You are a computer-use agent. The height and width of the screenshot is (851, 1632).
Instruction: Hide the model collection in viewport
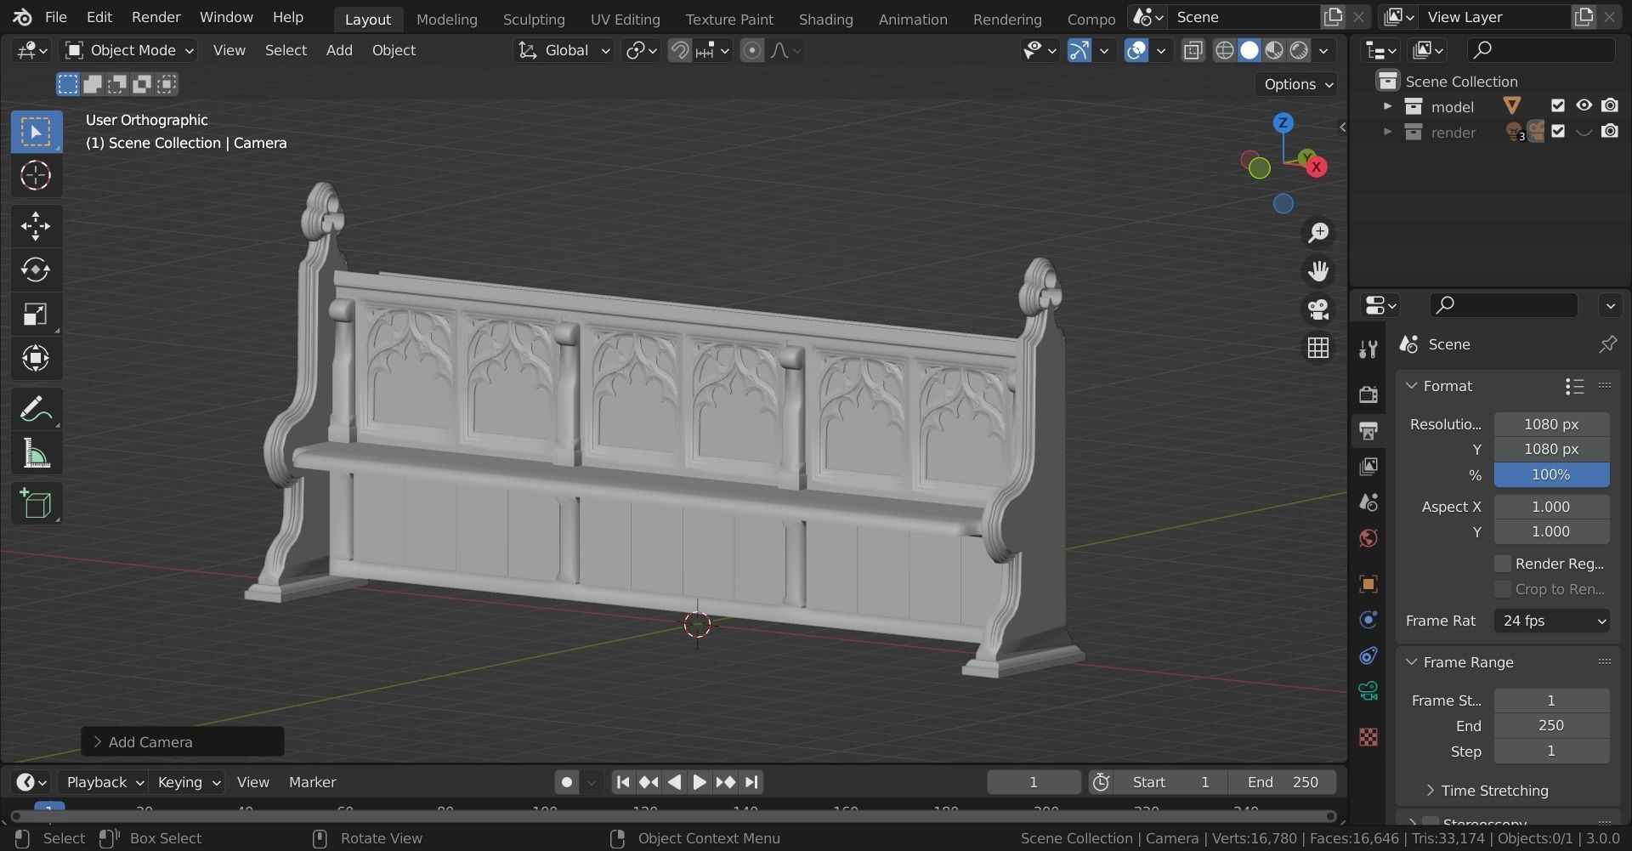1584,106
